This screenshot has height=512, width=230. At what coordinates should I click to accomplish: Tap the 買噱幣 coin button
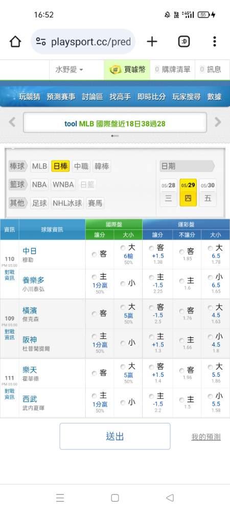coord(127,70)
